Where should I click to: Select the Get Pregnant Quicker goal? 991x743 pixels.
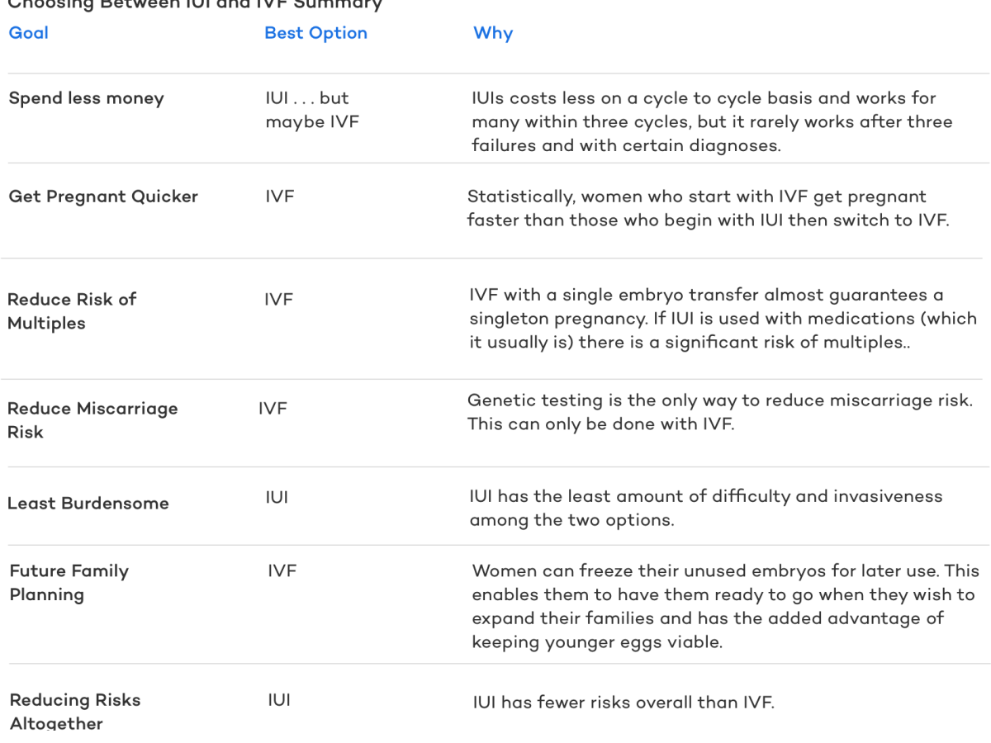click(103, 196)
